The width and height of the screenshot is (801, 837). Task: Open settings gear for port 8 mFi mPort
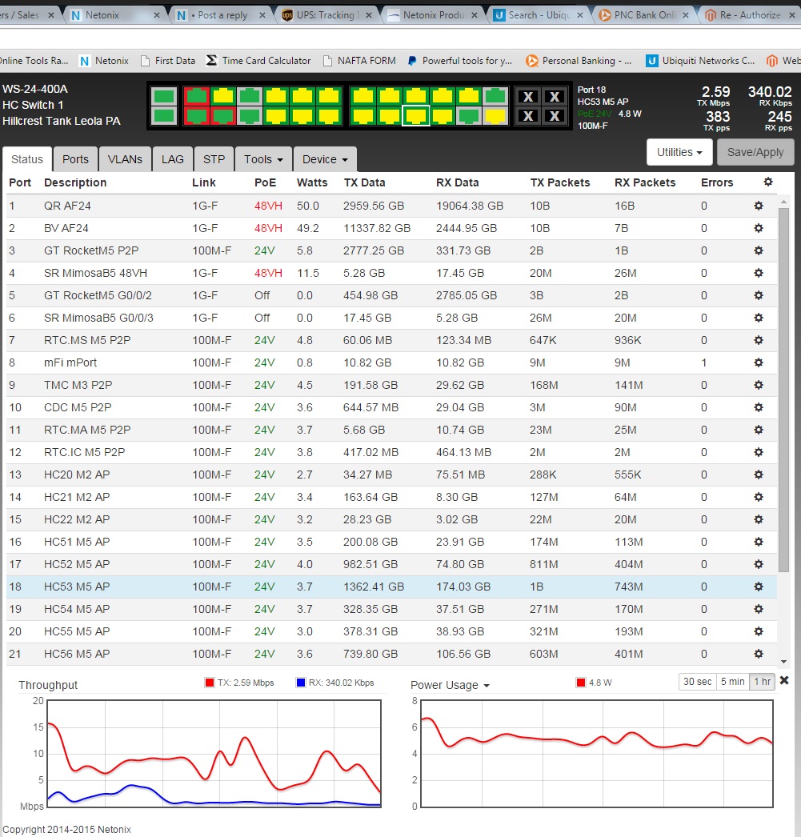pyautogui.click(x=759, y=362)
